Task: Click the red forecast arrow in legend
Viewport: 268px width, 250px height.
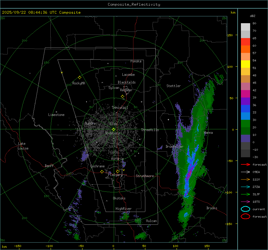Action: pos(245,164)
